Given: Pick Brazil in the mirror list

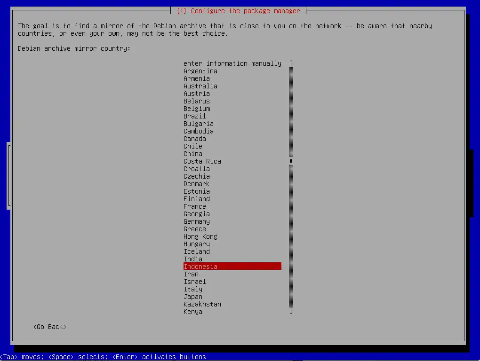Looking at the screenshot, I should pos(195,116).
